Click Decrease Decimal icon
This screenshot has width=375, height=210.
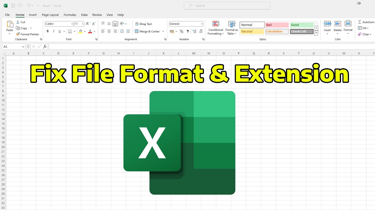pos(200,31)
